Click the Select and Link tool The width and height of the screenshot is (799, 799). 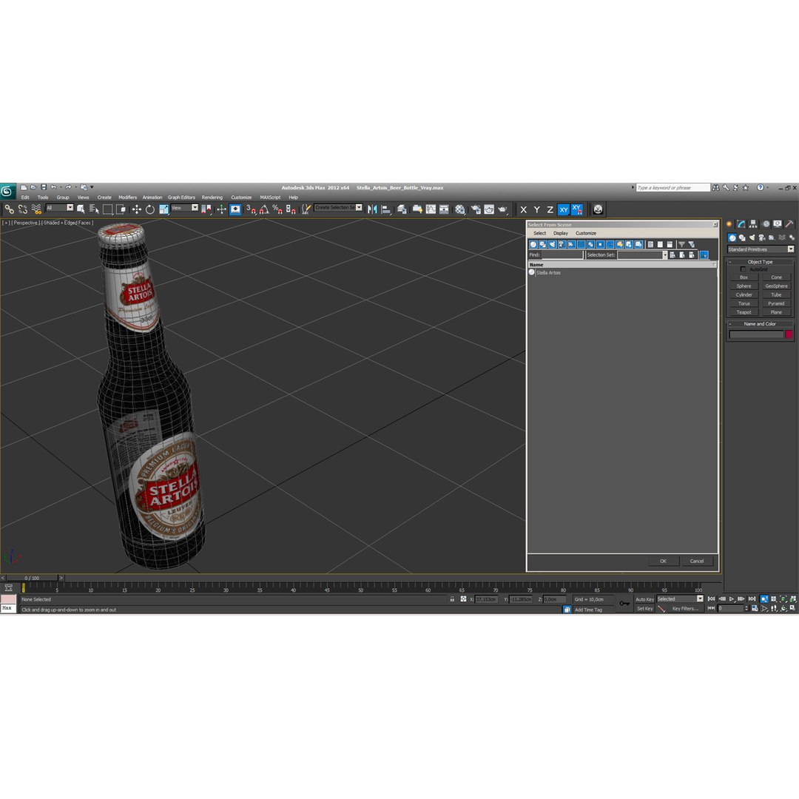point(9,209)
